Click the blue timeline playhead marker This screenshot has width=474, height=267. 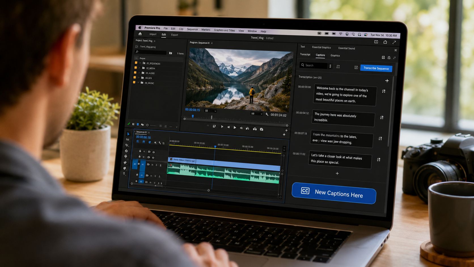(x=215, y=147)
